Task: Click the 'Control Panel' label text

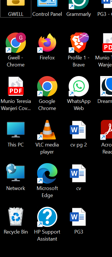Action: pos(47,14)
